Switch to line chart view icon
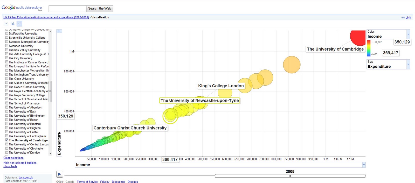Image resolution: width=415 pixels, height=183 pixels. pyautogui.click(x=6, y=24)
